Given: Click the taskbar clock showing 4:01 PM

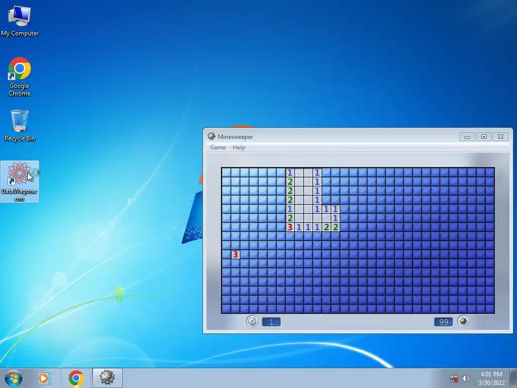Looking at the screenshot, I should [491, 378].
